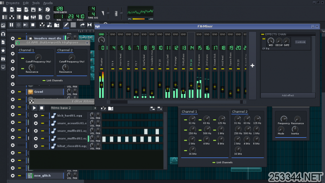
Task: Mute the snare_acoustic01 track
Action: pos(42,123)
